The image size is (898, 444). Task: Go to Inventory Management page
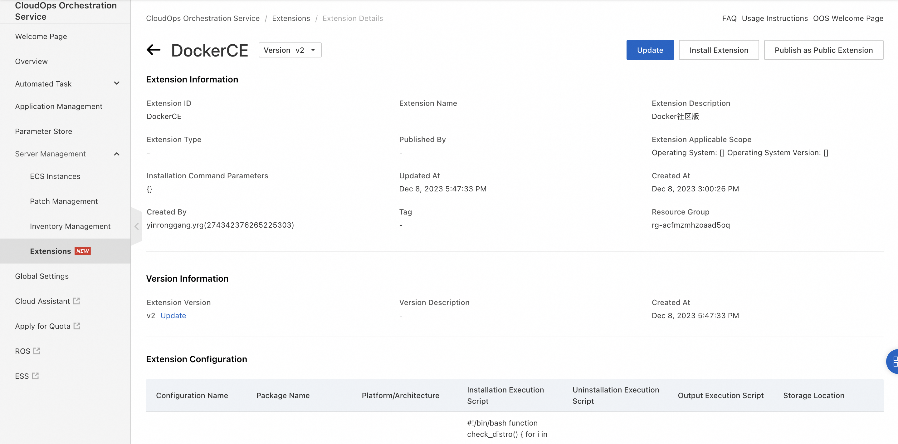(70, 226)
